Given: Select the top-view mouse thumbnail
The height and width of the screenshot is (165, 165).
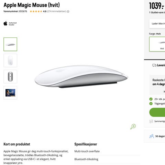Looking at the screenshot, I should pos(10,60).
